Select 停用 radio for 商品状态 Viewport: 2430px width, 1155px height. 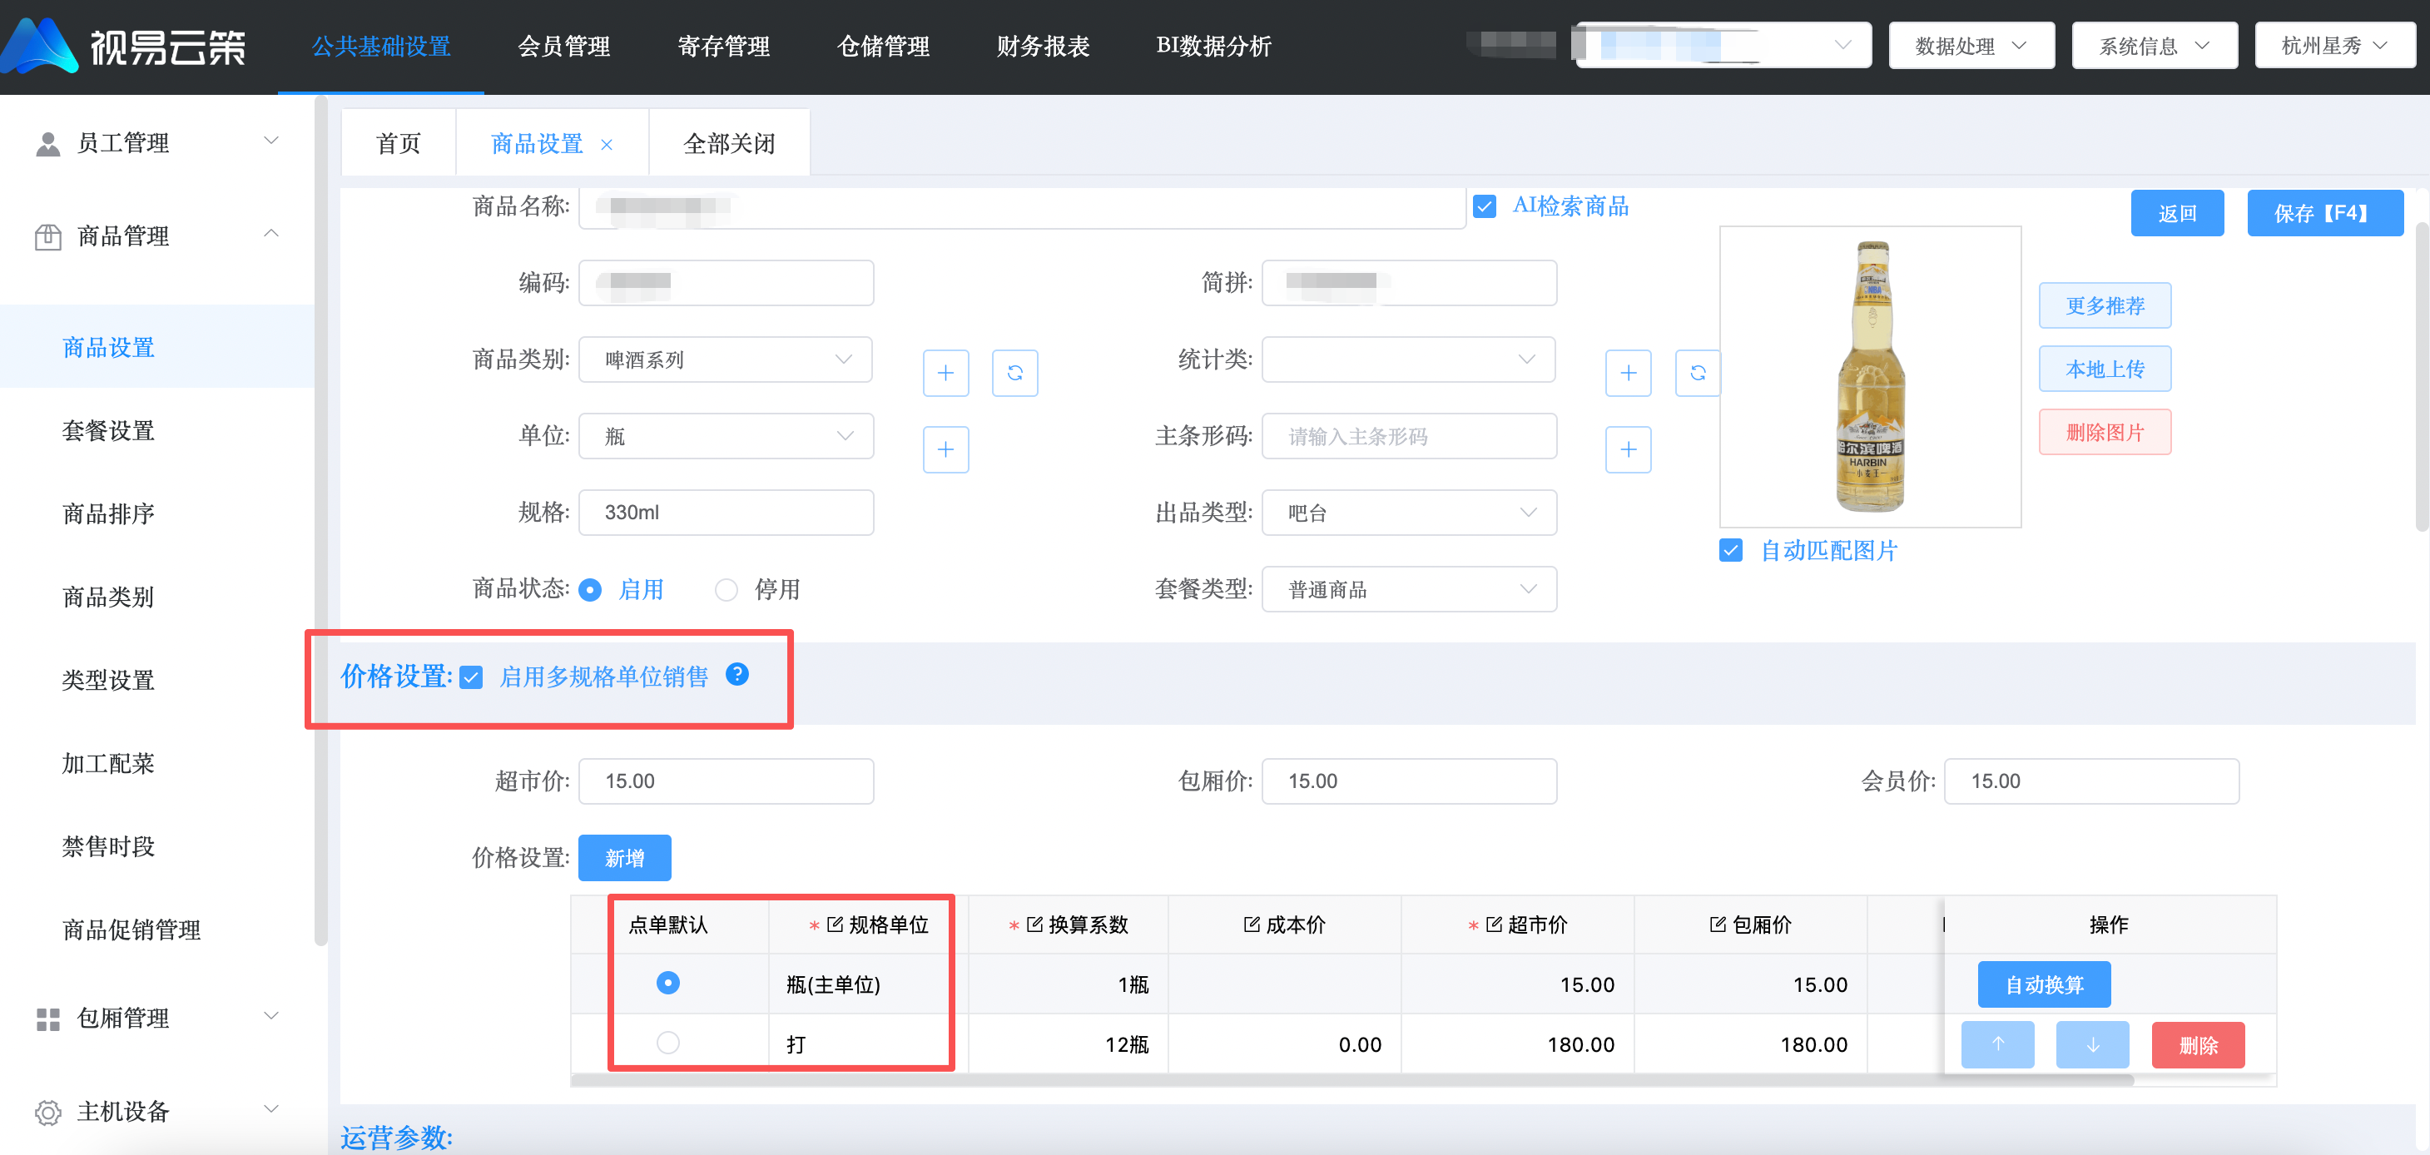727,589
